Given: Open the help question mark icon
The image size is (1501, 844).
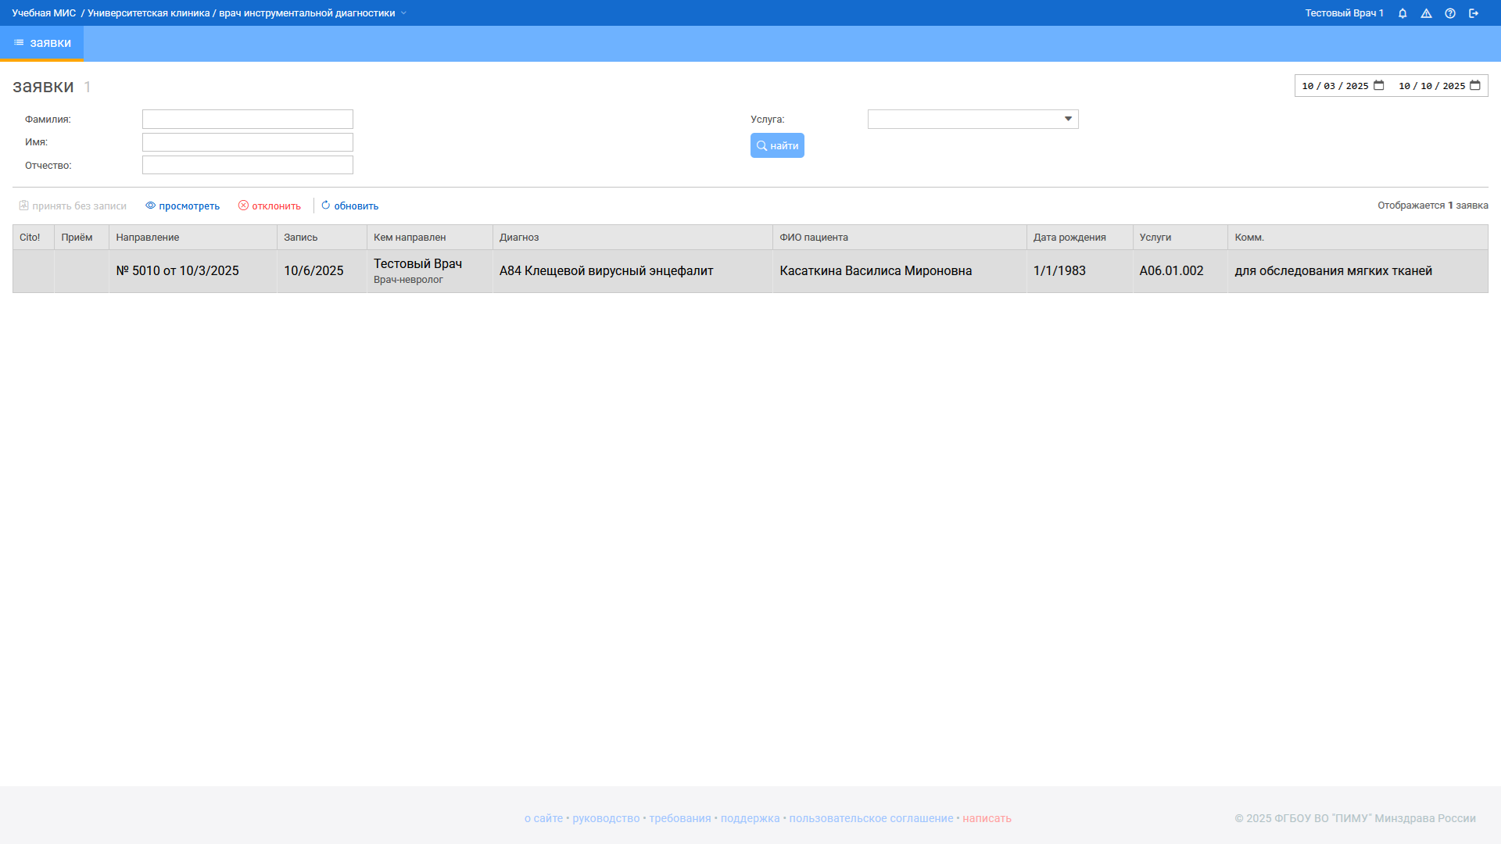Looking at the screenshot, I should tap(1450, 13).
